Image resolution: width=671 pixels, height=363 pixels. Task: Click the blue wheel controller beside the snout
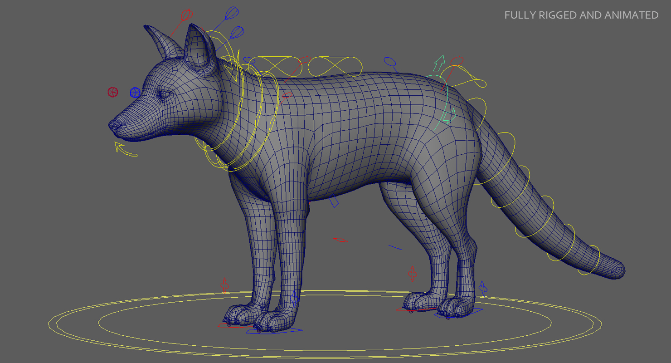point(135,92)
